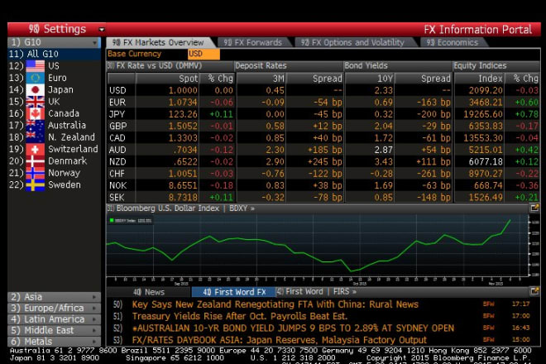Open Bloomberg U.S. Dollar Index panel title
546x364 pixels.
click(x=167, y=208)
